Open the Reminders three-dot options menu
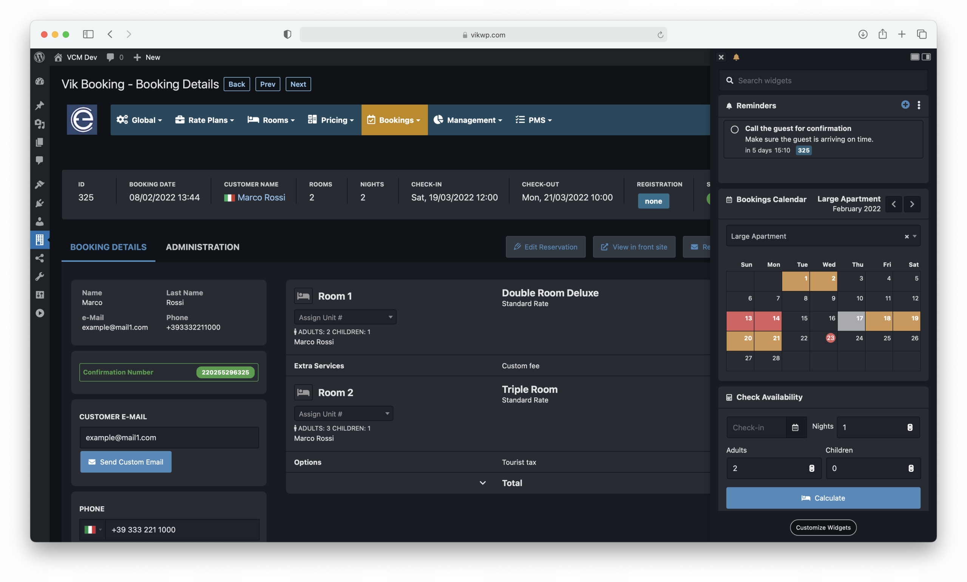Image resolution: width=967 pixels, height=582 pixels. pyautogui.click(x=919, y=105)
